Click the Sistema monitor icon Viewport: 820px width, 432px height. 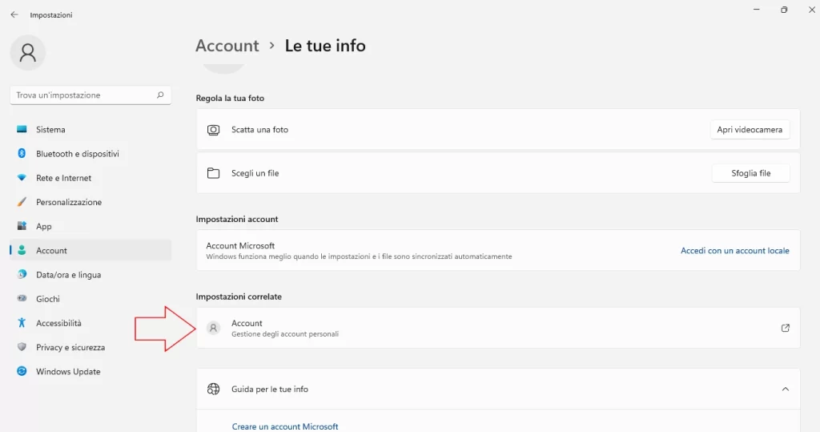[22, 129]
